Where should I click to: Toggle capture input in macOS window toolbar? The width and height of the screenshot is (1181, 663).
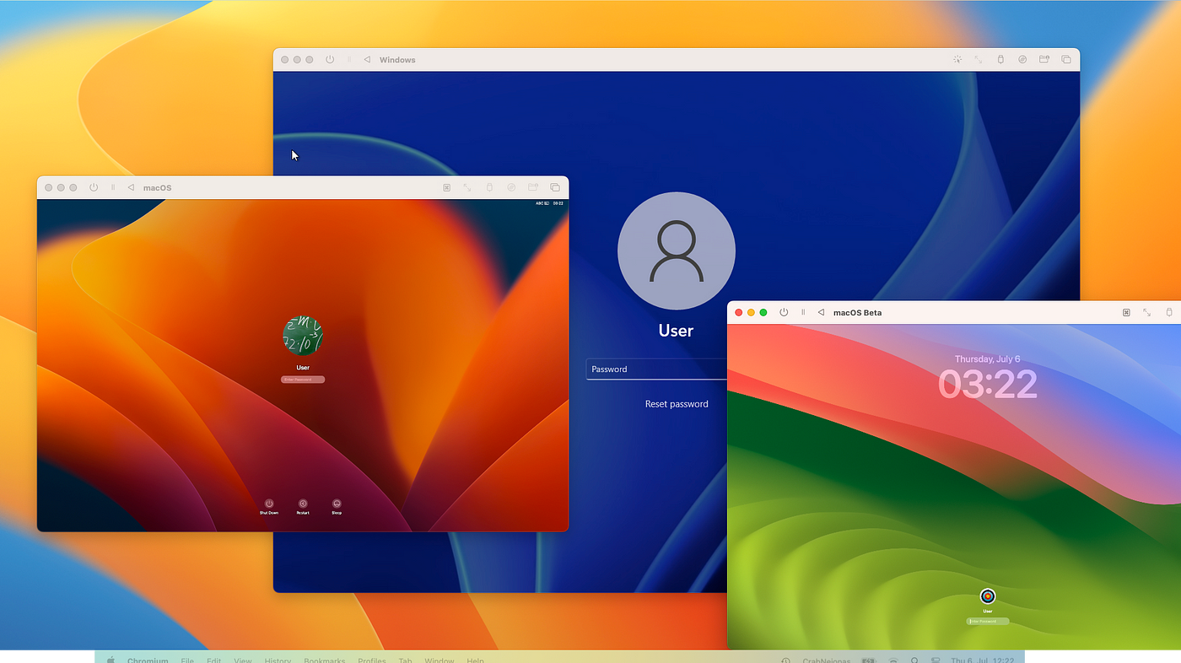click(x=446, y=187)
